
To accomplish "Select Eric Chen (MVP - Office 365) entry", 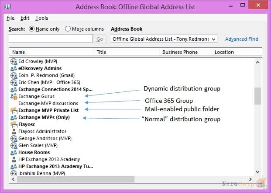I will click(49, 82).
